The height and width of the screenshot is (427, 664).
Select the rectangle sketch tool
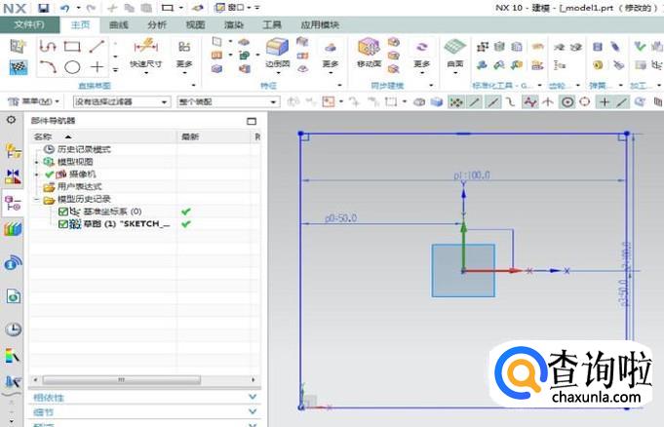pos(72,46)
